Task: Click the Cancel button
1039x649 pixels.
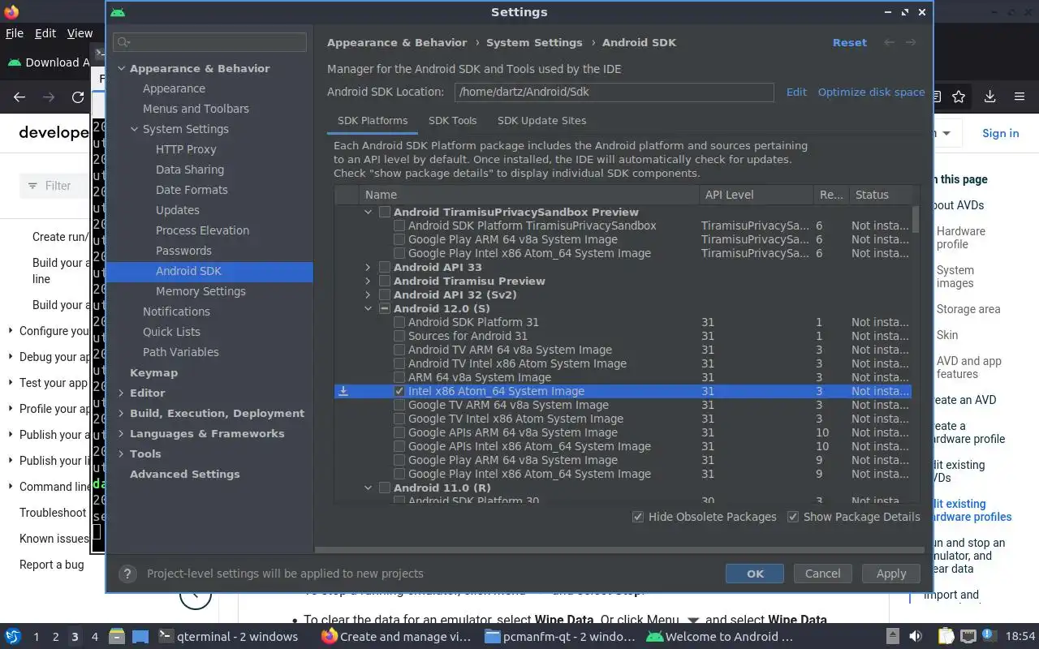Action: [822, 574]
